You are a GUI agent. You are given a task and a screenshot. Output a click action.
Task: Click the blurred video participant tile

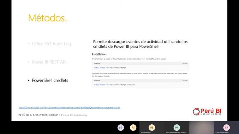[x=202, y=128]
